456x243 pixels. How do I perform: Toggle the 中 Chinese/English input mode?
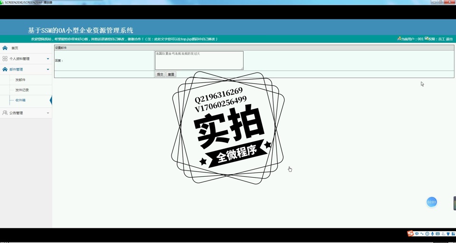click(x=417, y=234)
